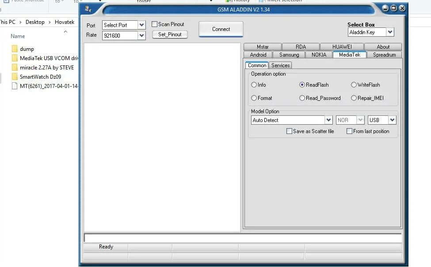431x267 pixels.
Task: Click This PC in Explorer breadcrumb
Action: 8,22
